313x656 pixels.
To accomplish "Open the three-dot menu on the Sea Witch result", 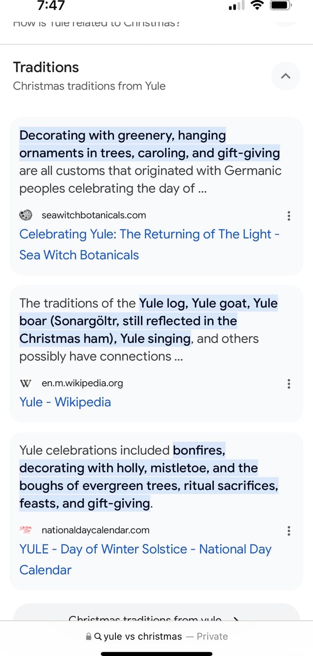I will tap(289, 216).
